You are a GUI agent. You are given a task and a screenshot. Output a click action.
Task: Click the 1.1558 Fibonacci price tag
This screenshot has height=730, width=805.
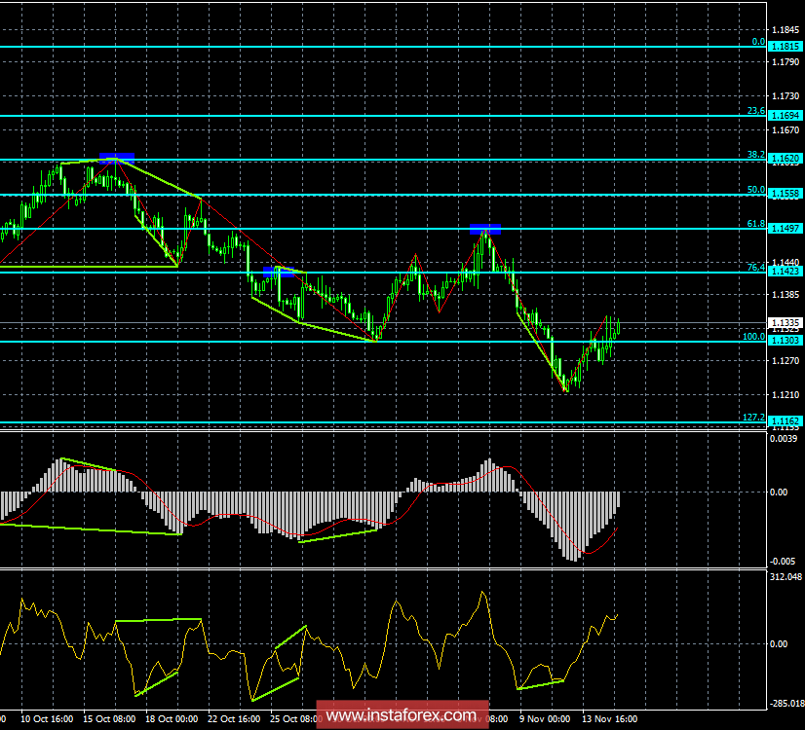786,194
